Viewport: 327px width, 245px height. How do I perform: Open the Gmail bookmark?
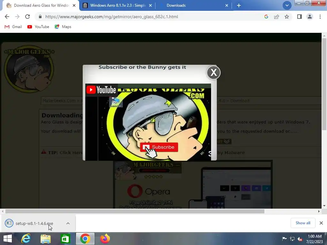[x=13, y=27]
